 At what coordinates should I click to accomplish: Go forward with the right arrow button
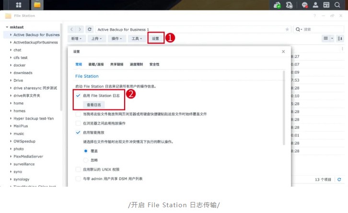(x=80, y=29)
